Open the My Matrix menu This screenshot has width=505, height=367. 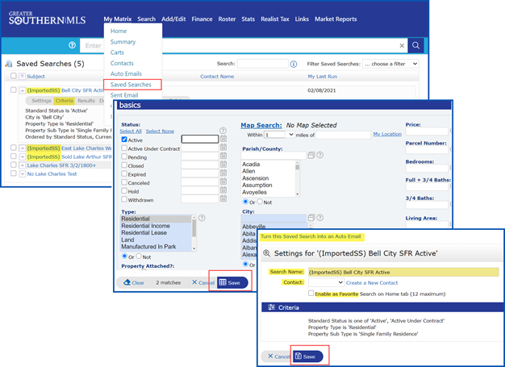(x=118, y=19)
